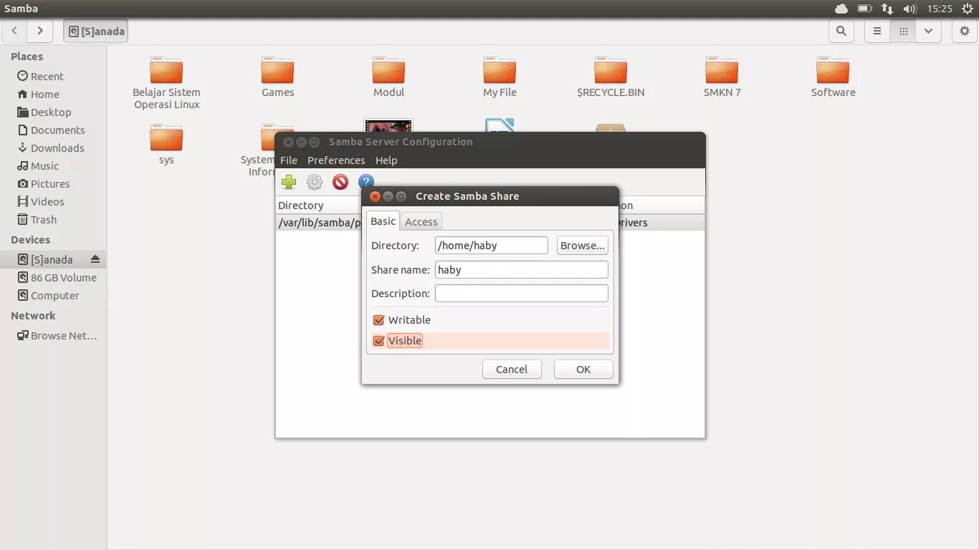Open cloud indicator in top panel
The width and height of the screenshot is (979, 550).
(841, 9)
